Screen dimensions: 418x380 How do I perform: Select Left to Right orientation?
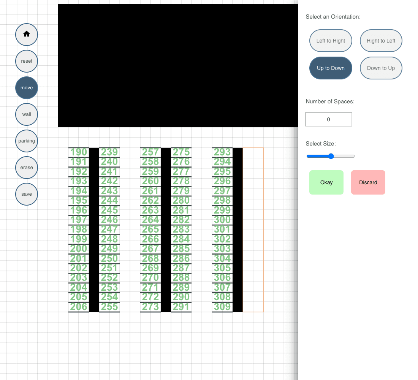(331, 41)
